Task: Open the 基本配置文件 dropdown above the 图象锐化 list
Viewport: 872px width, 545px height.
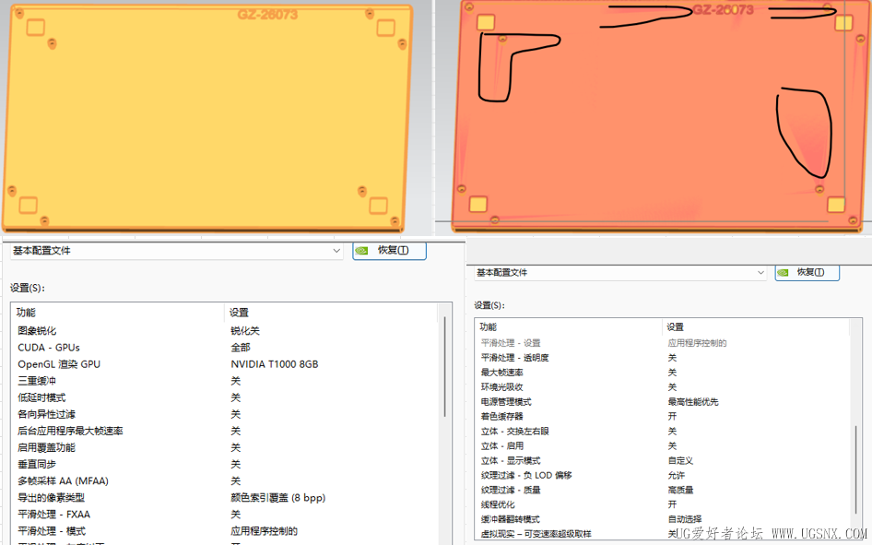Action: (x=176, y=251)
